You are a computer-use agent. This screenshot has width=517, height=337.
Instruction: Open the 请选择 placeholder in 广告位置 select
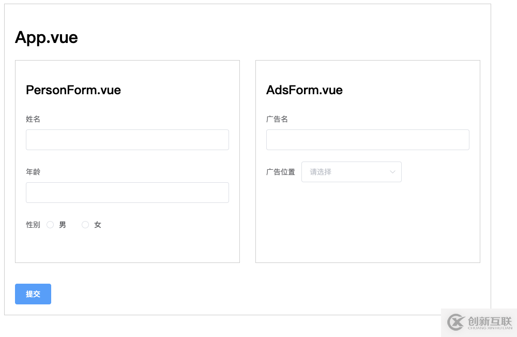321,172
